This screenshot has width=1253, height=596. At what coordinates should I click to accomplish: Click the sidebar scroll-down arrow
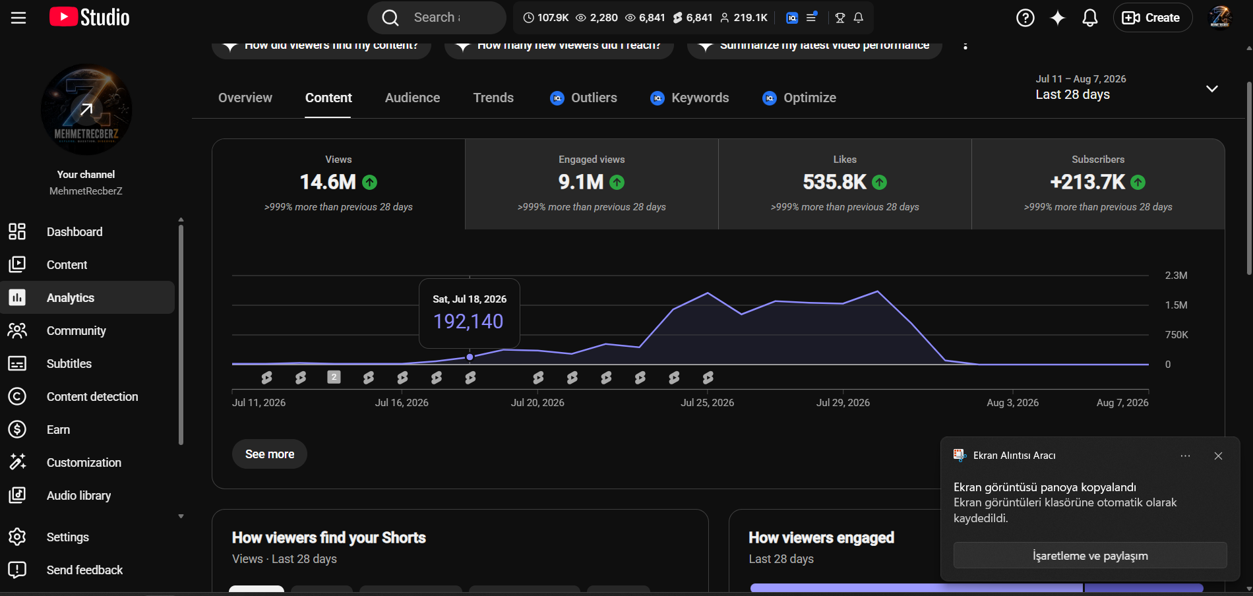(x=181, y=516)
